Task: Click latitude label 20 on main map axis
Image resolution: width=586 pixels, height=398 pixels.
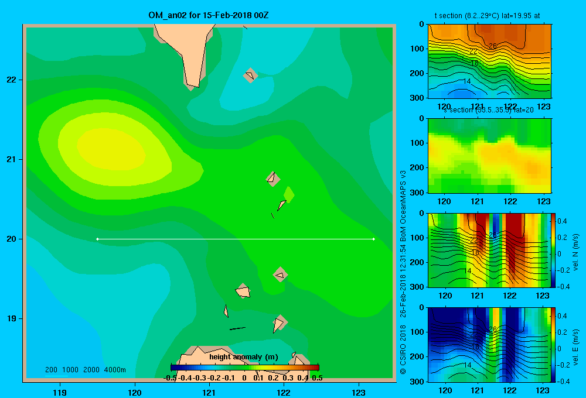Action: tap(11, 239)
